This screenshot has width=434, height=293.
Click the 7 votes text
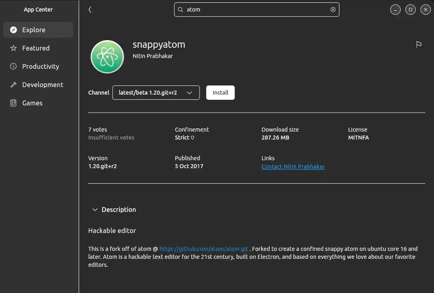97,130
